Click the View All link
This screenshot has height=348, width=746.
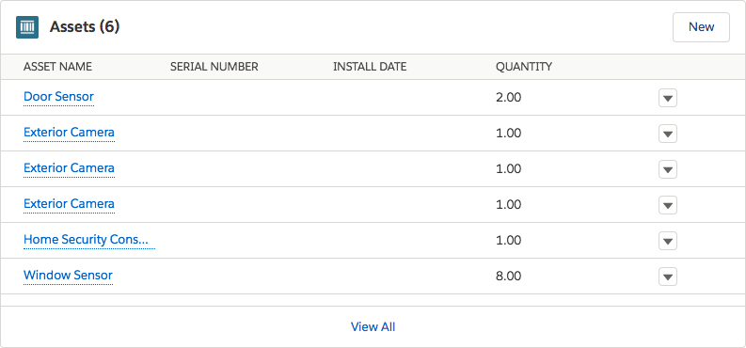[x=373, y=326]
